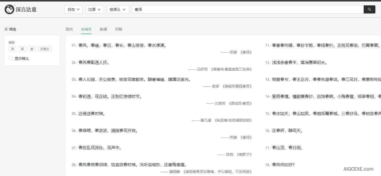The height and width of the screenshot is (176, 381).
Task: Click the 深言达意 logo icon
Action: pos(9,9)
